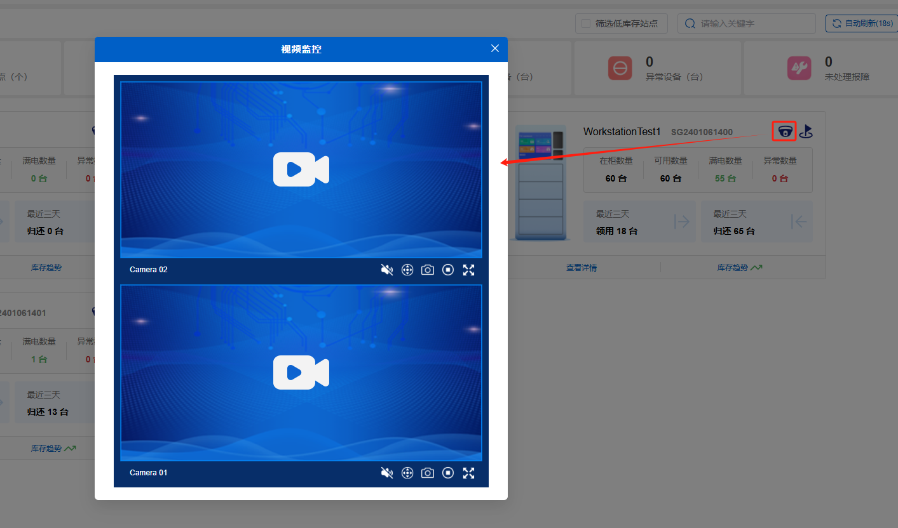Enter fullscreen for Camera 02
Image resolution: width=898 pixels, height=528 pixels.
click(468, 270)
